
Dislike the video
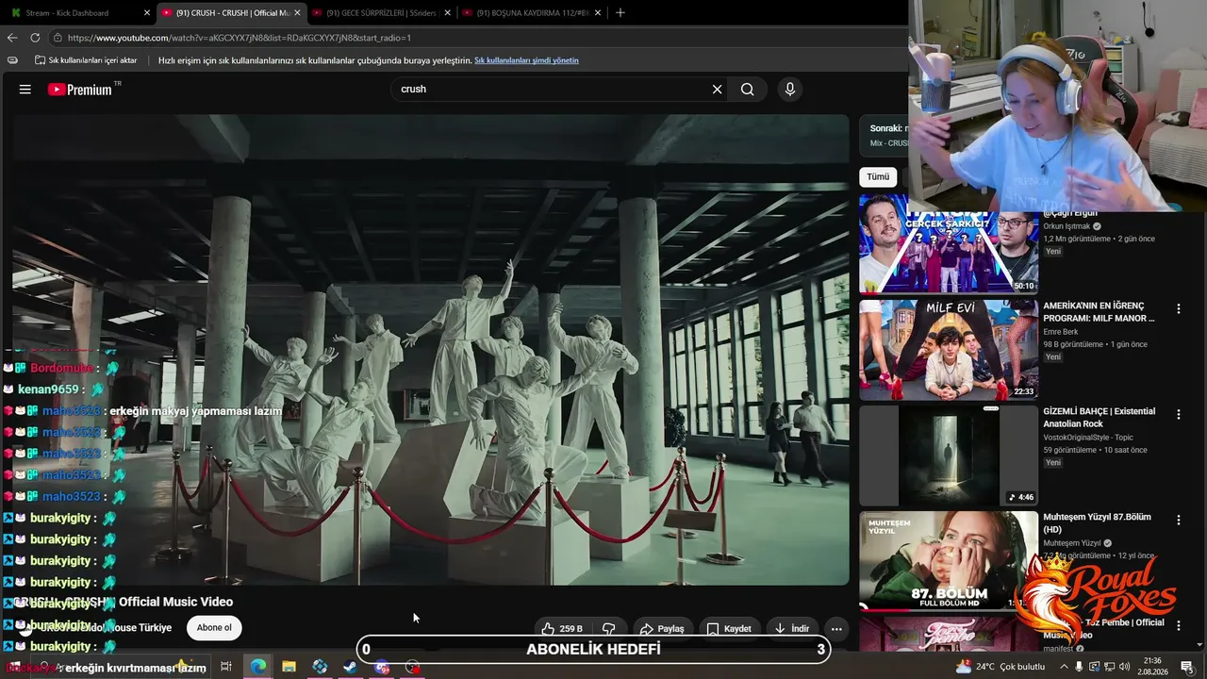[609, 629]
